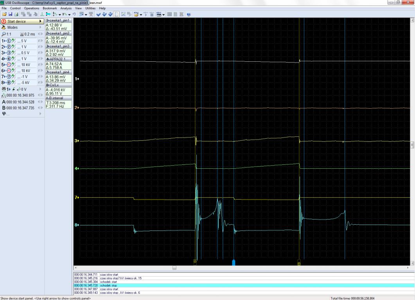Toggle channel 4 circled number on/off
The height and width of the screenshot is (300, 415).
[9, 59]
